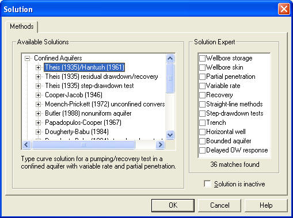Open Help for this dialog
The height and width of the screenshot is (218, 293).
point(266,205)
